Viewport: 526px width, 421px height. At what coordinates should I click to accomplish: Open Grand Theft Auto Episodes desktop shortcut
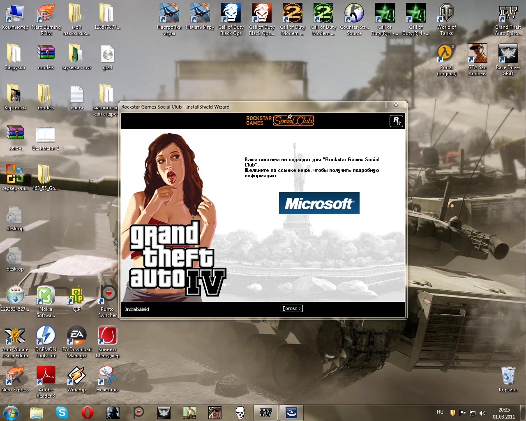[x=508, y=19]
